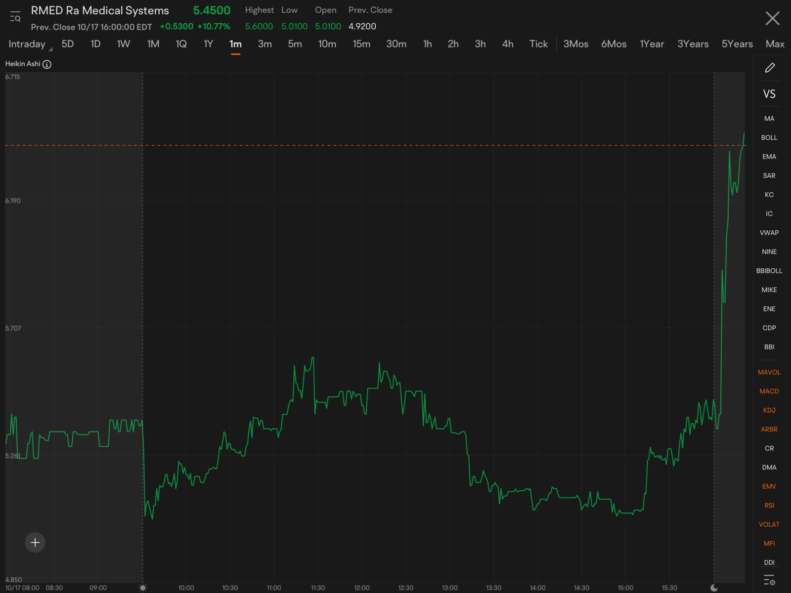
Task: Disable the MACD sub-indicator
Action: click(x=769, y=391)
